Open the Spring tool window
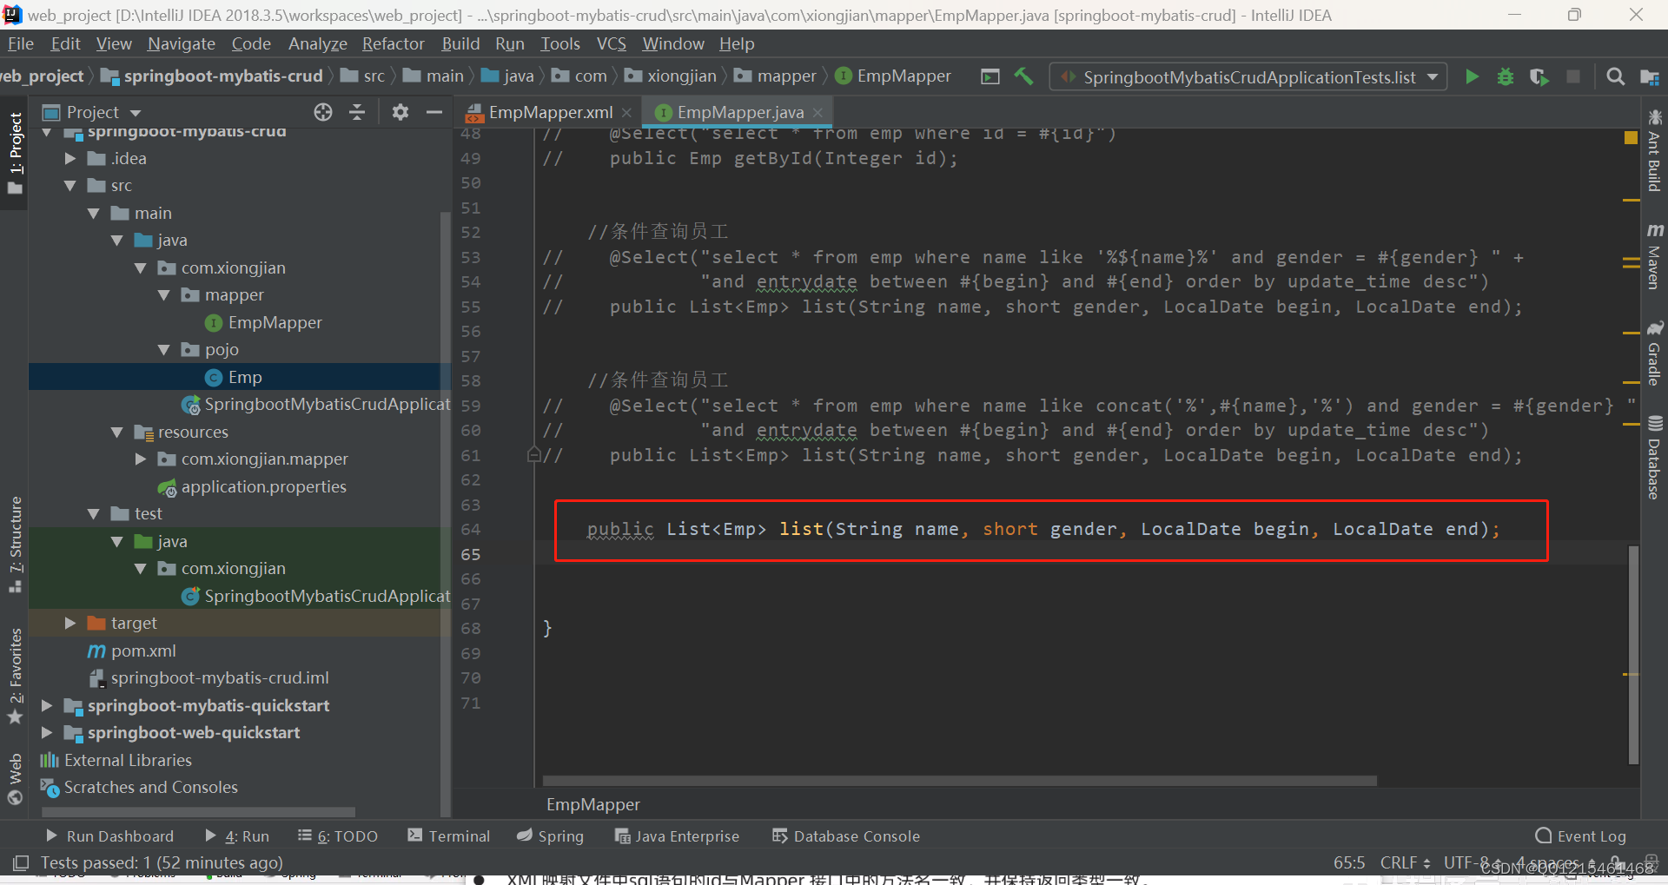The image size is (1668, 885). [550, 835]
